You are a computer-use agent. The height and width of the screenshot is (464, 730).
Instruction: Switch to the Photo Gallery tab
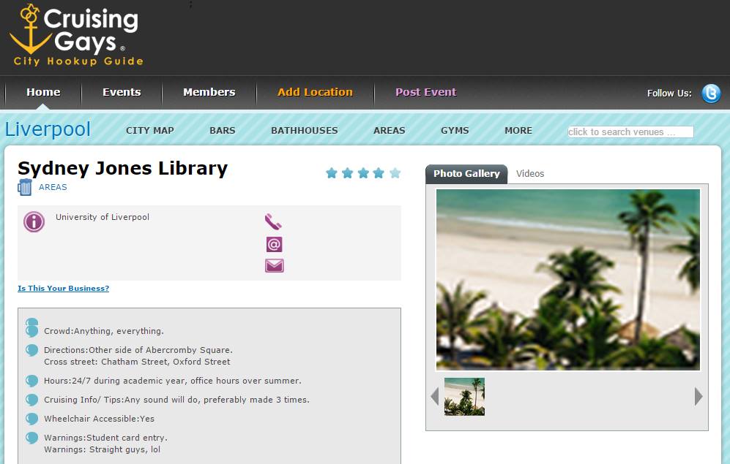466,174
